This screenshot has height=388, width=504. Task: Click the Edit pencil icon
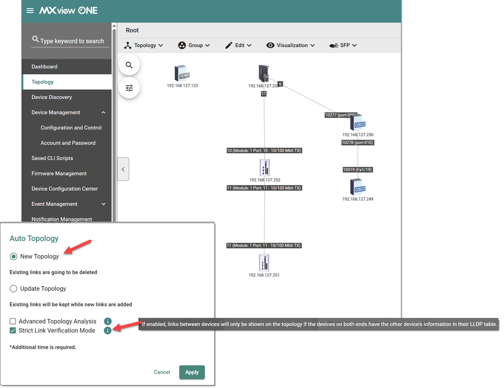point(229,45)
